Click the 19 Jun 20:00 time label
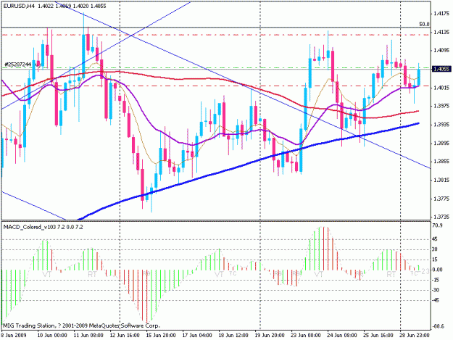 coord(269,335)
